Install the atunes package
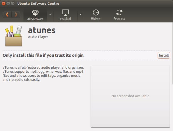The width and height of the screenshot is (173, 131). pyautogui.click(x=164, y=55)
